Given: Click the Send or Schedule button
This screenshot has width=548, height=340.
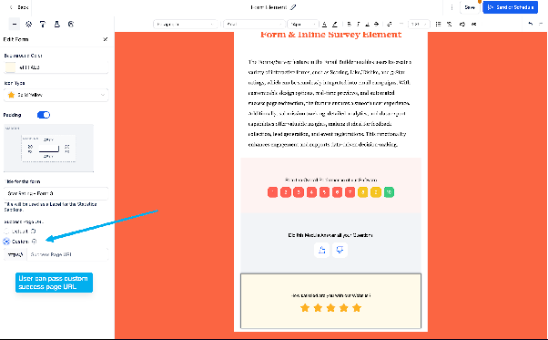Looking at the screenshot, I should click(510, 7).
